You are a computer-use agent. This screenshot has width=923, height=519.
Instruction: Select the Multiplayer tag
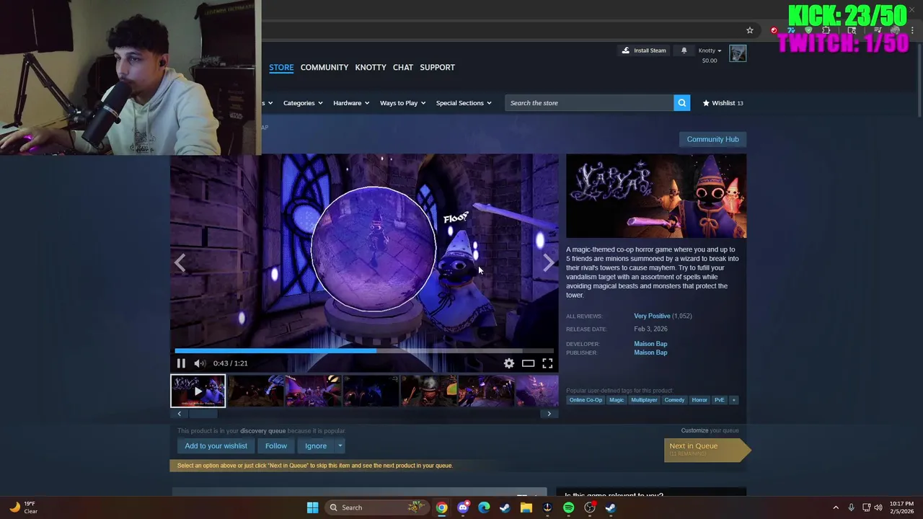coord(644,400)
